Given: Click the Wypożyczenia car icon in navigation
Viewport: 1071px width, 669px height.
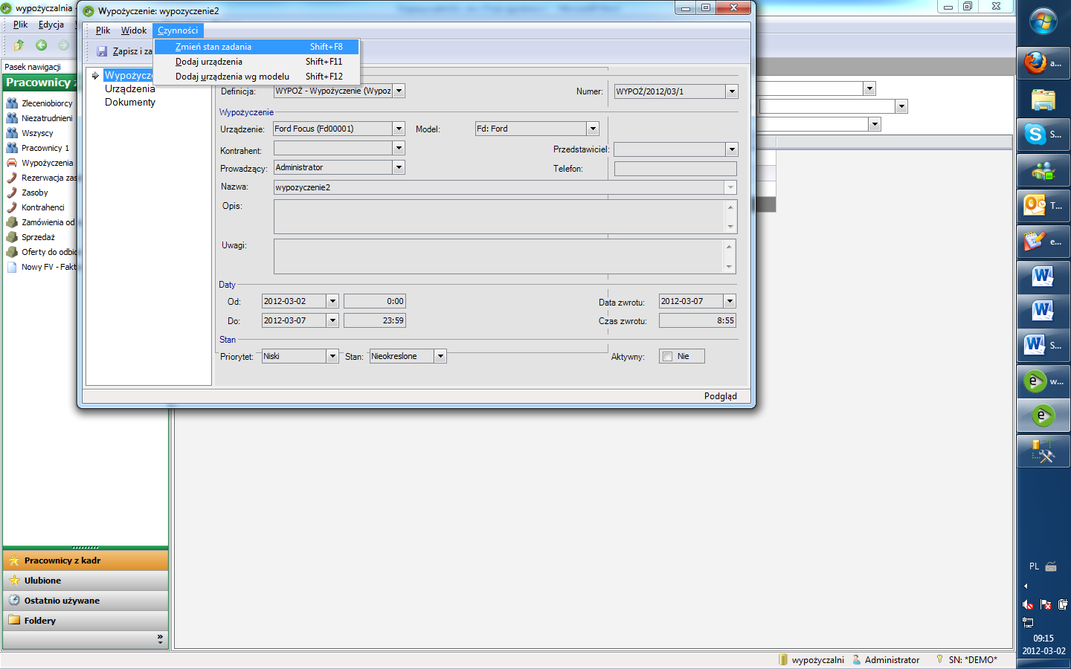Looking at the screenshot, I should point(12,163).
